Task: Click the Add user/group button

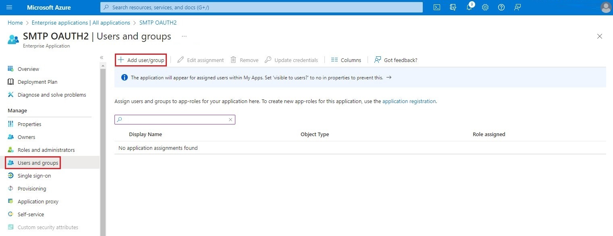Action: (x=141, y=60)
